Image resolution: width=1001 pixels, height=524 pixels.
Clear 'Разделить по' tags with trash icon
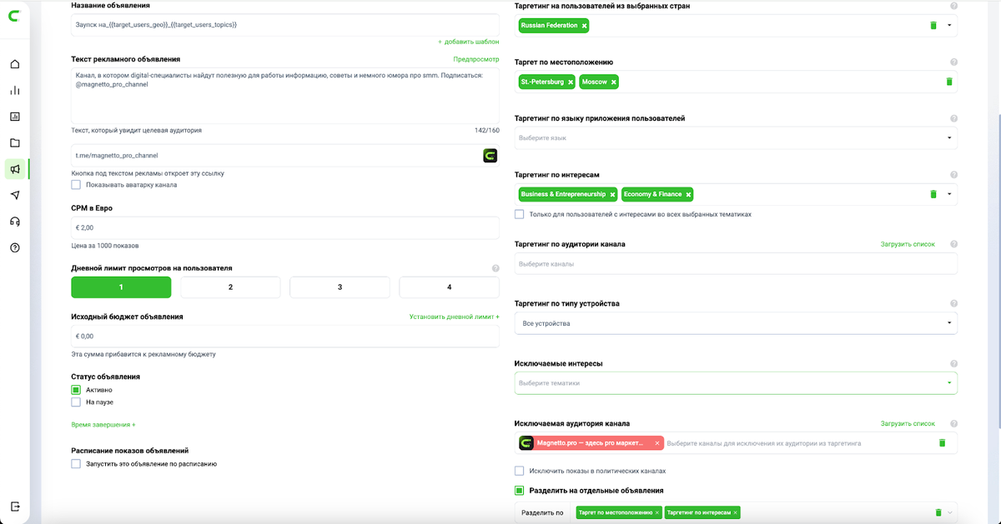tap(938, 513)
